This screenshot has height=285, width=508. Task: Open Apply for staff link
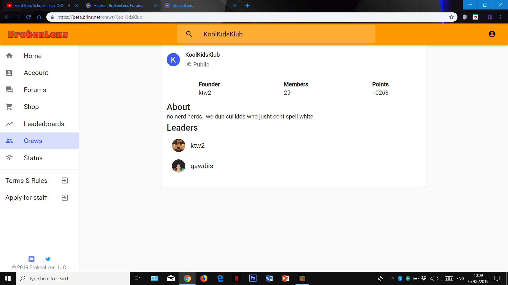[x=40, y=198]
